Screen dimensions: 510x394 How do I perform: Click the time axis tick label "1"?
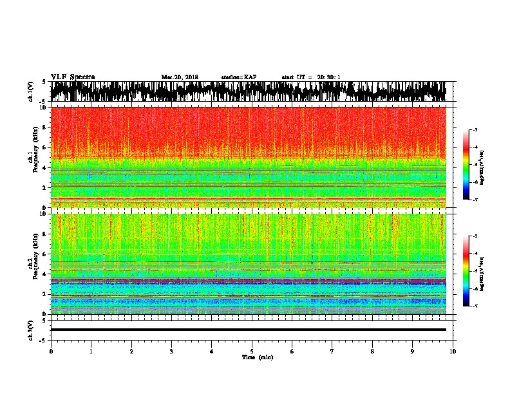91,352
